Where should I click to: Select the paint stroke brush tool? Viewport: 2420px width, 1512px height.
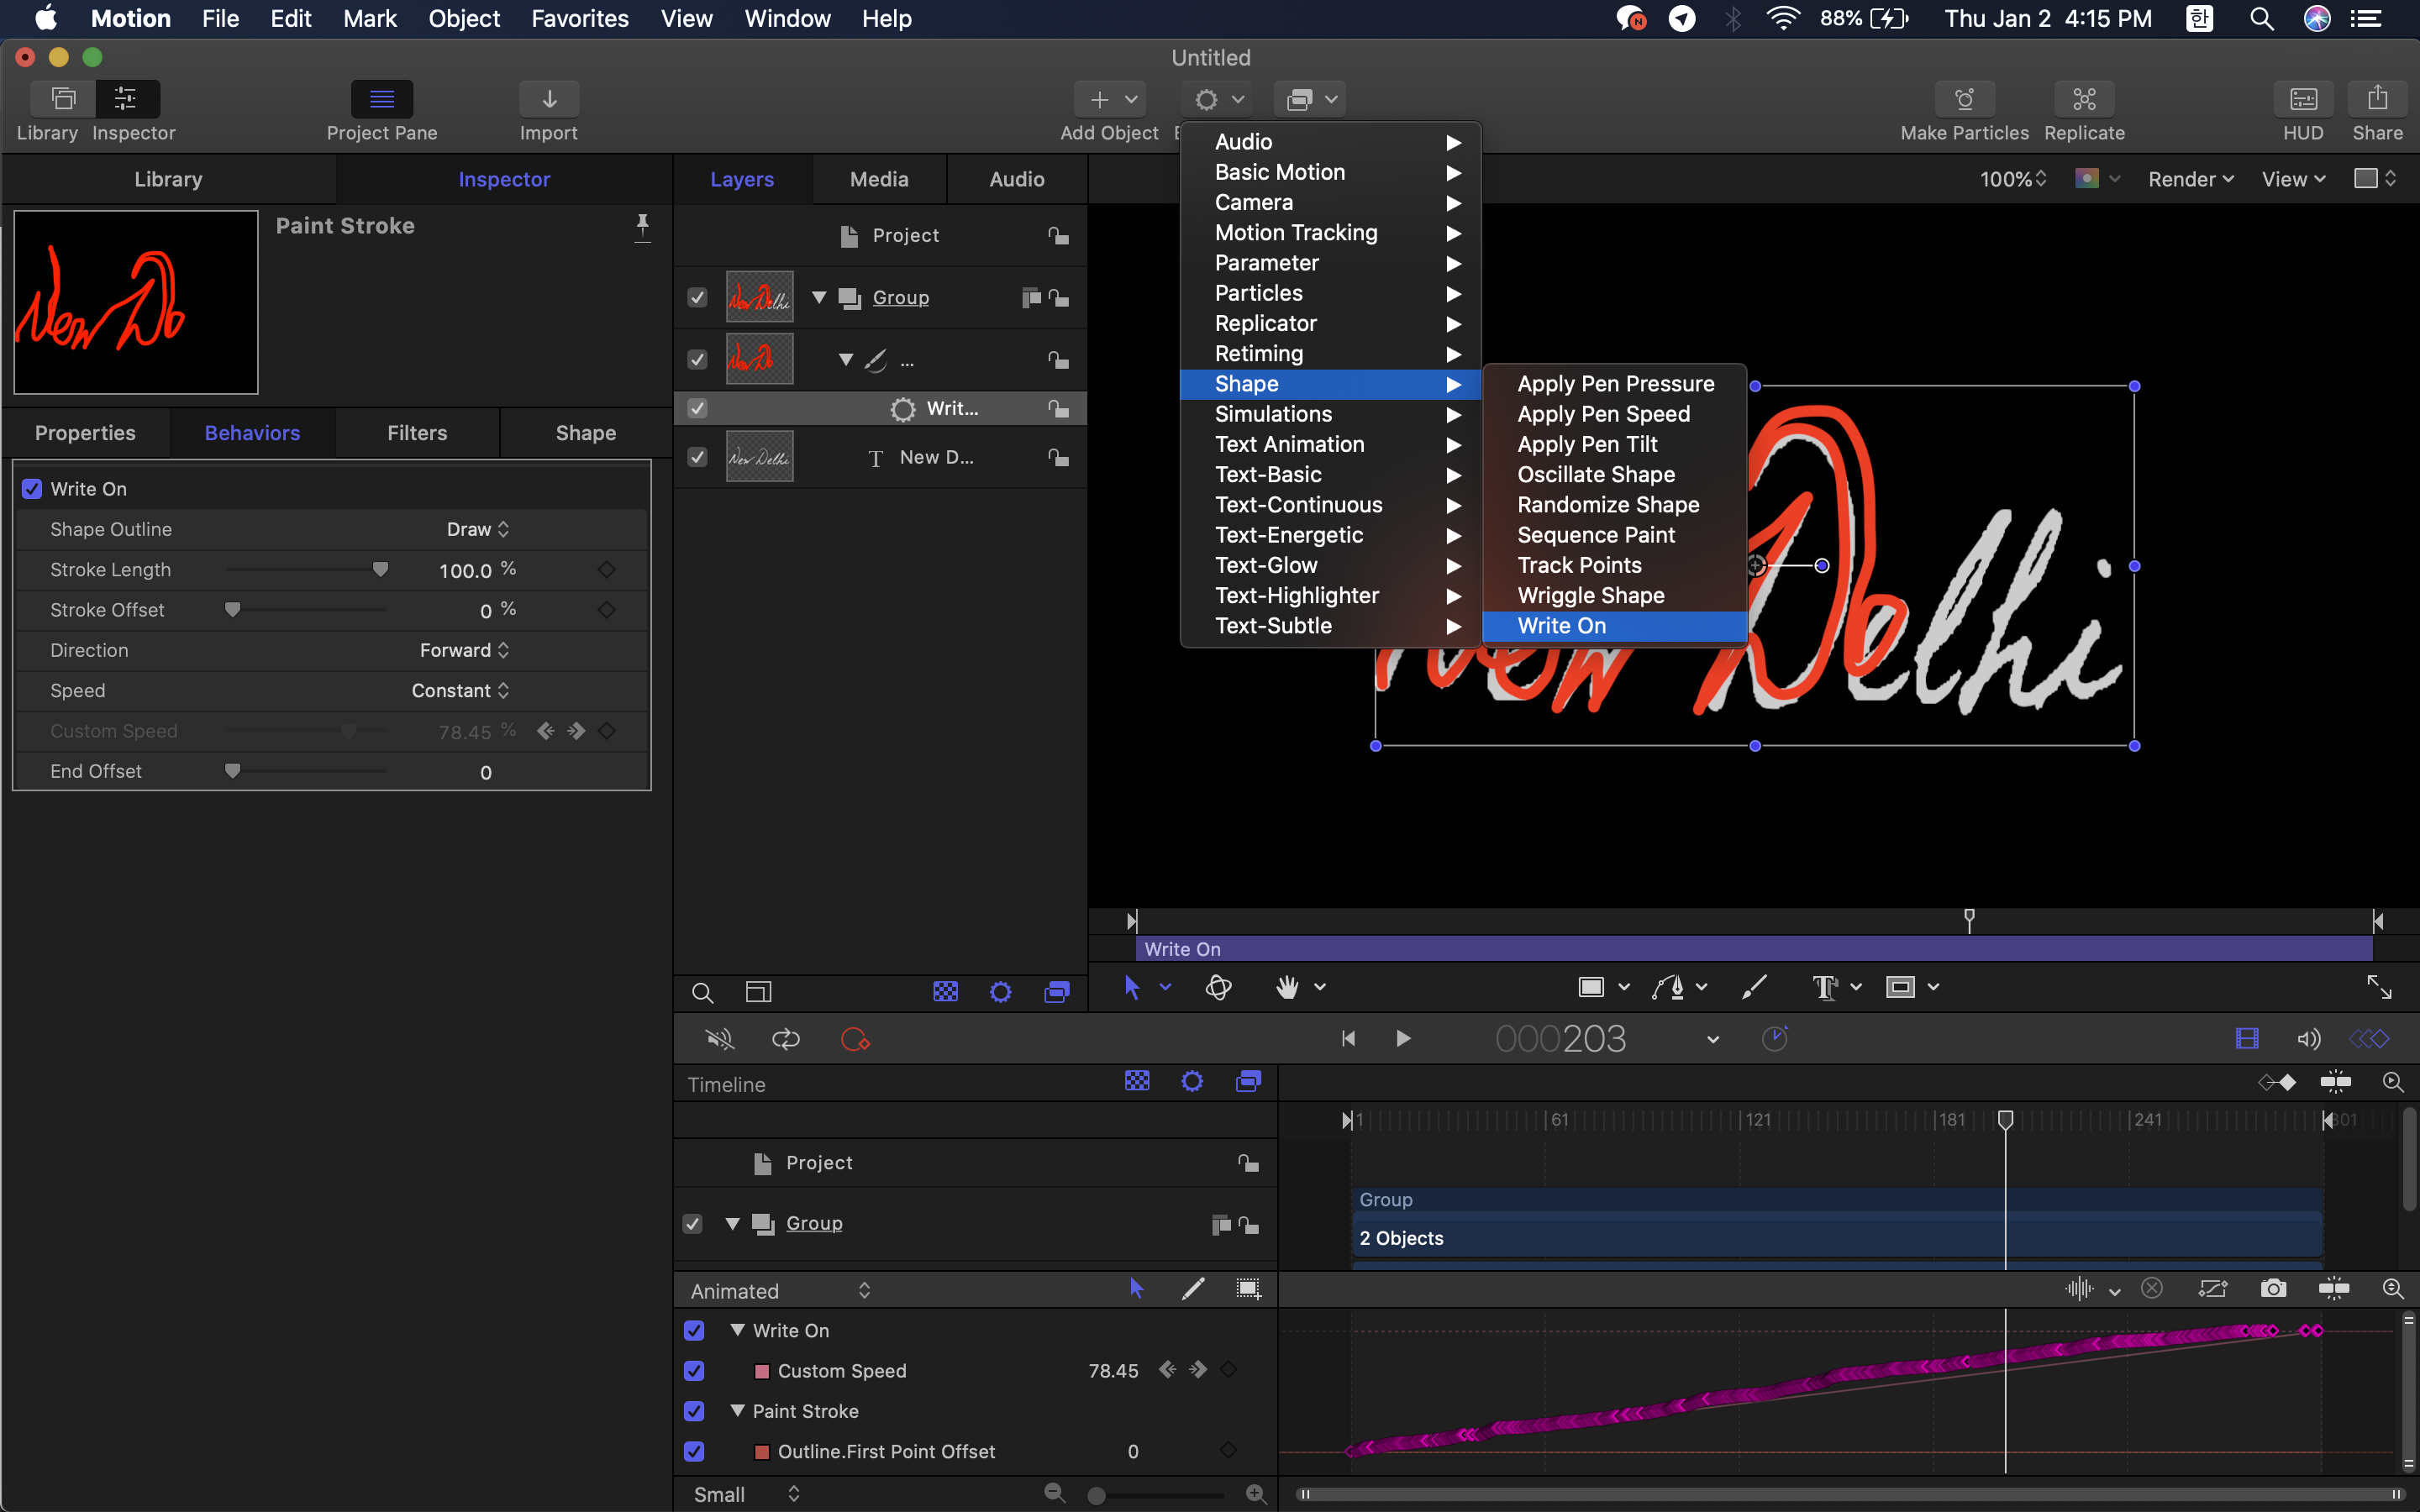[x=1753, y=987]
